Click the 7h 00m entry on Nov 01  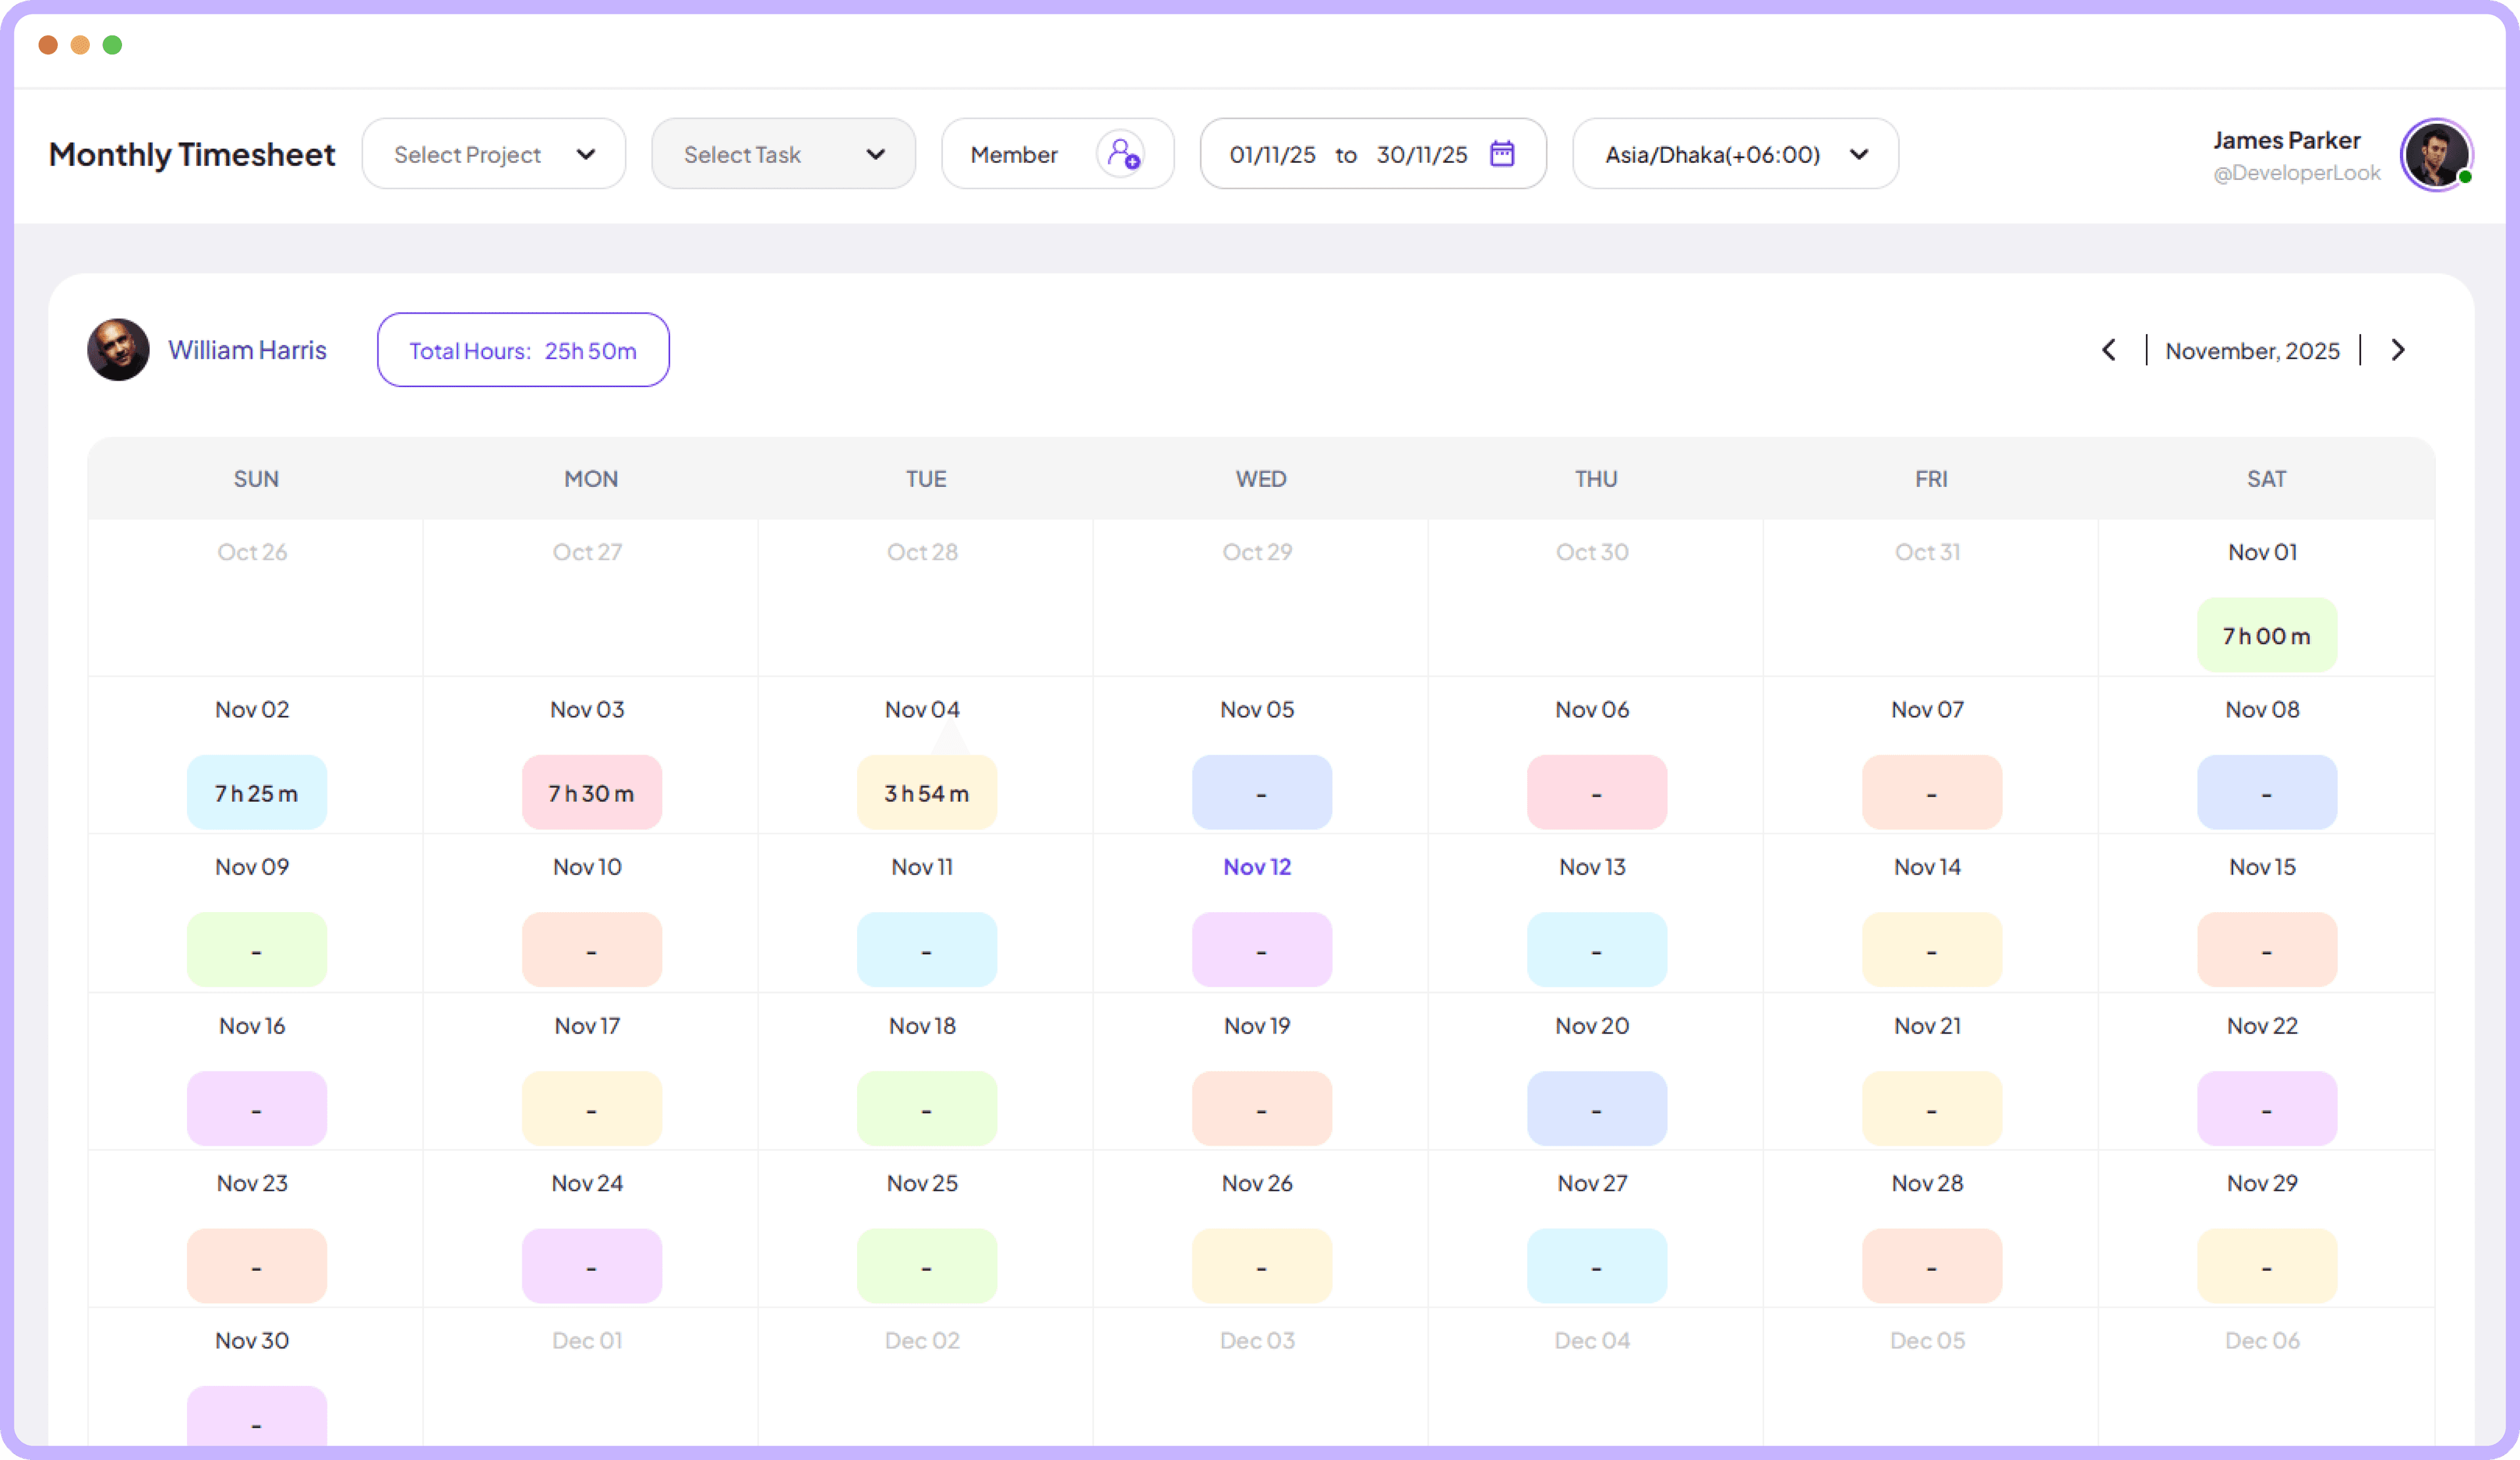2266,635
